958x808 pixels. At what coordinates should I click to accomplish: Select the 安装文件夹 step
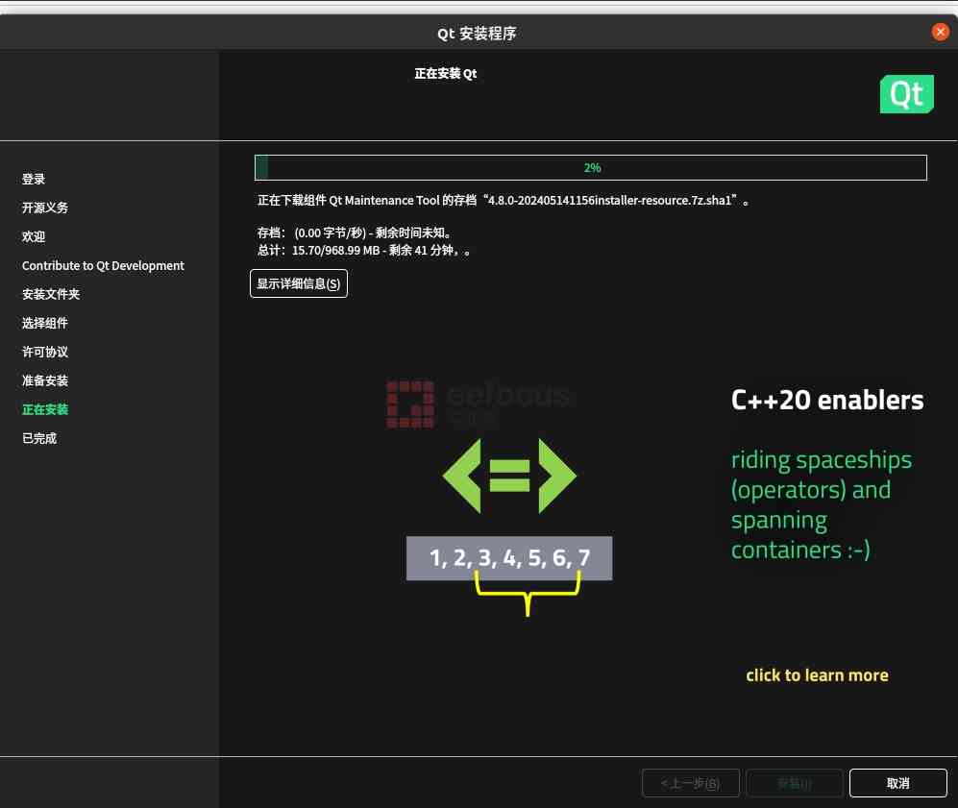pos(50,294)
